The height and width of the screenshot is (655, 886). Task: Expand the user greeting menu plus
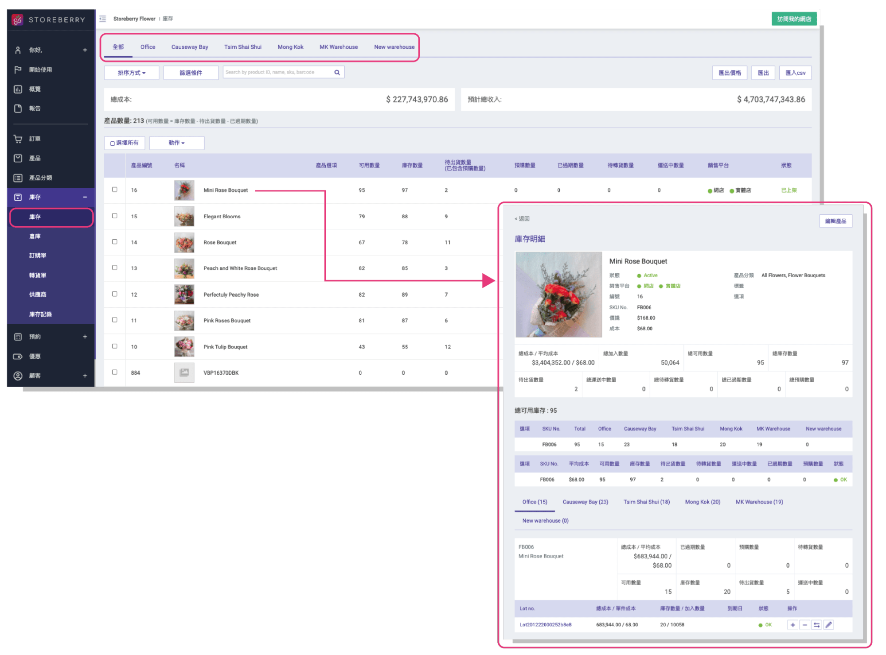point(85,50)
